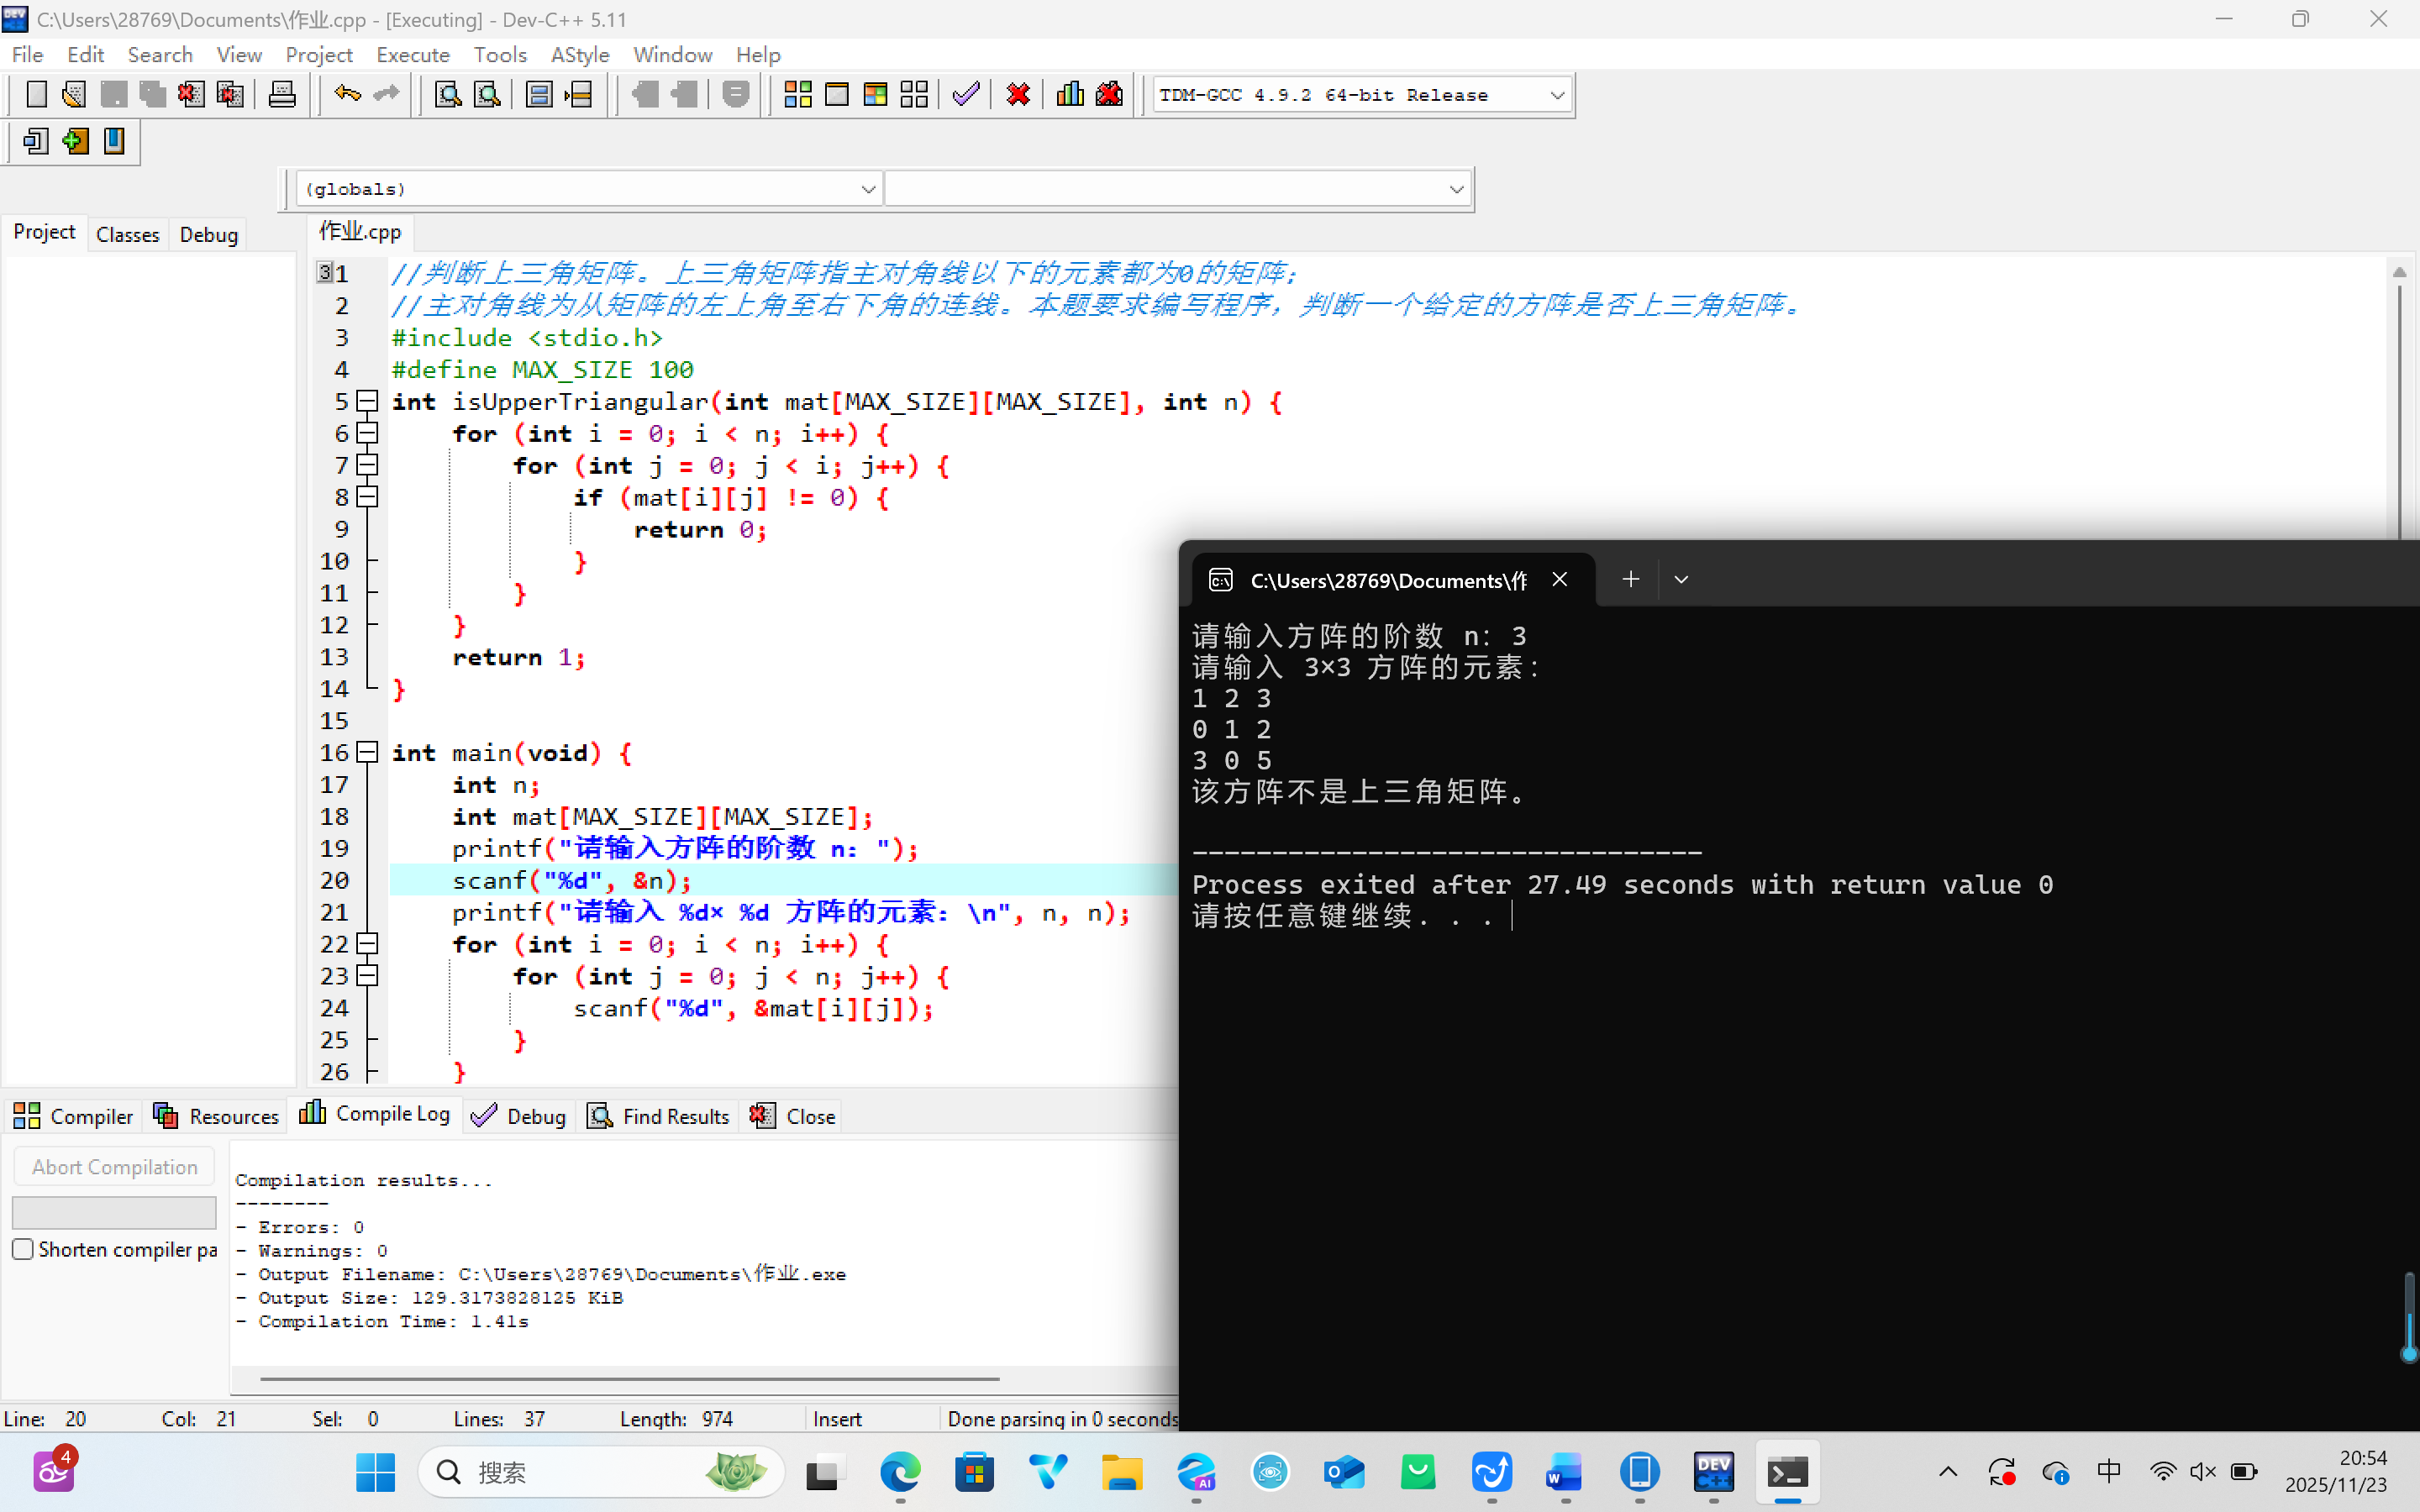Click the red X Stop Execution icon
Image resolution: width=2420 pixels, height=1512 pixels.
click(x=1018, y=95)
